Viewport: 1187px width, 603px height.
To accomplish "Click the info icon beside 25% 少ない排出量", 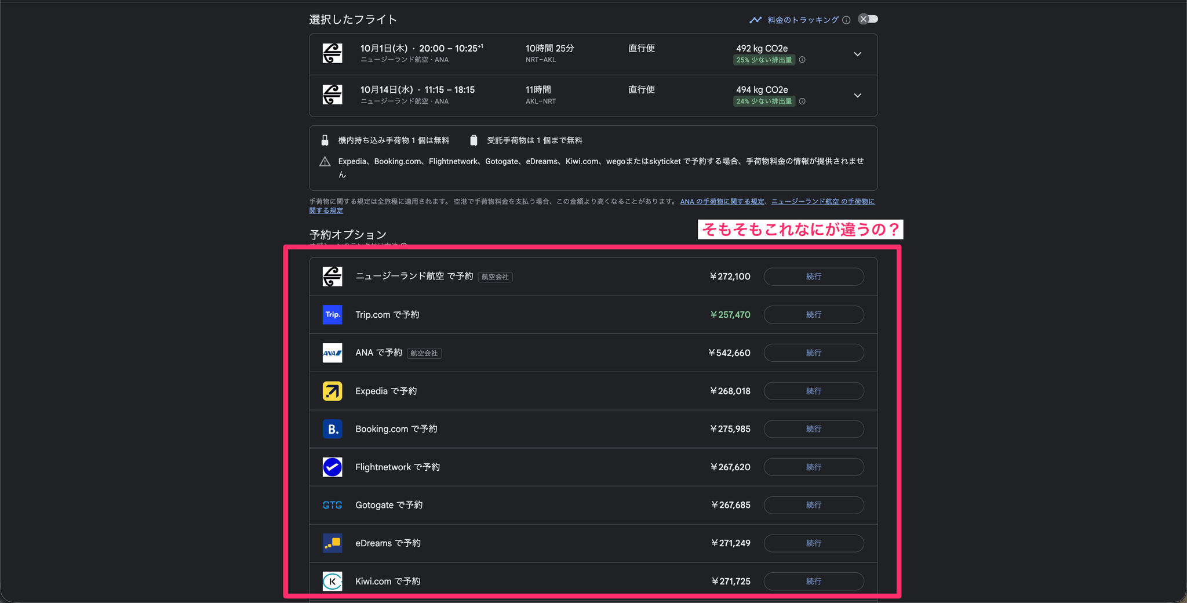I will pos(802,60).
